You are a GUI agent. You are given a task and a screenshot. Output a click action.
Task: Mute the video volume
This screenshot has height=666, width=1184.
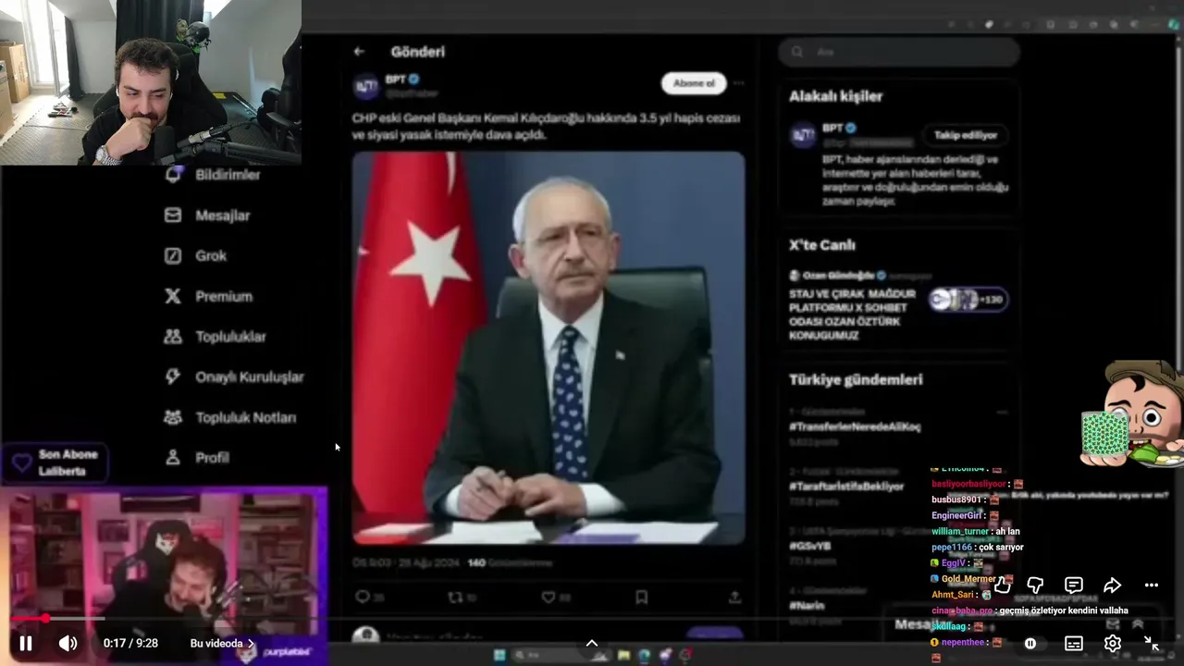(68, 643)
